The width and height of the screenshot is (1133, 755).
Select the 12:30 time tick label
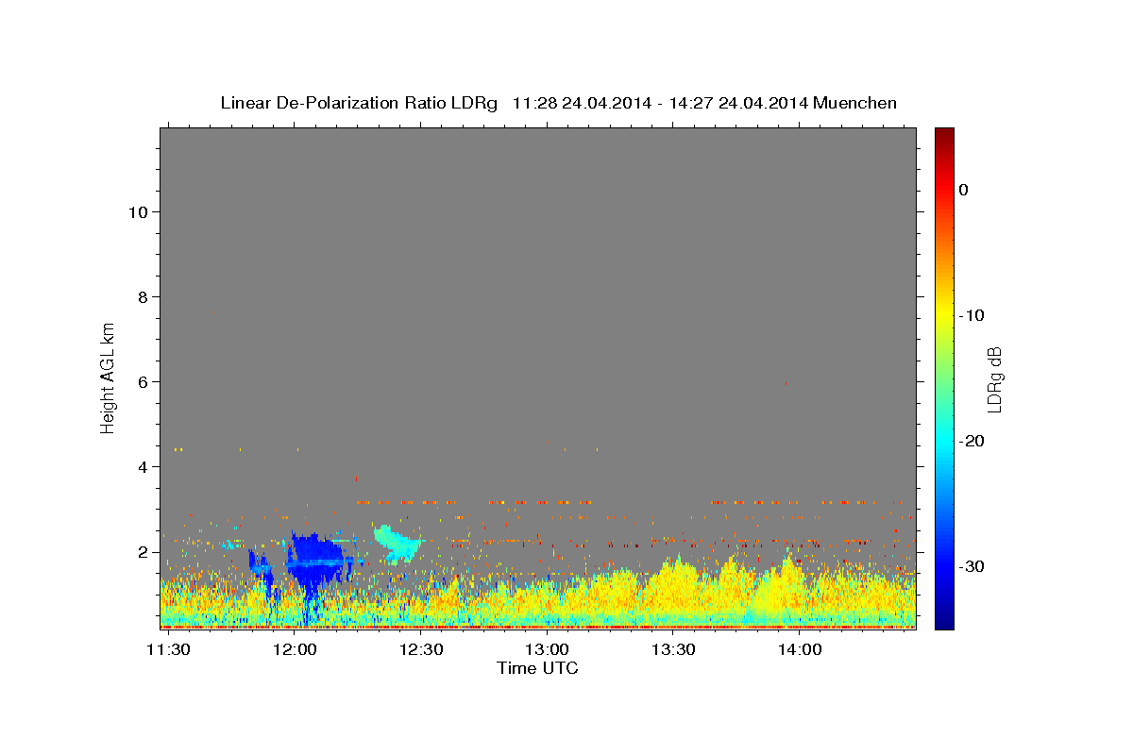tap(421, 649)
